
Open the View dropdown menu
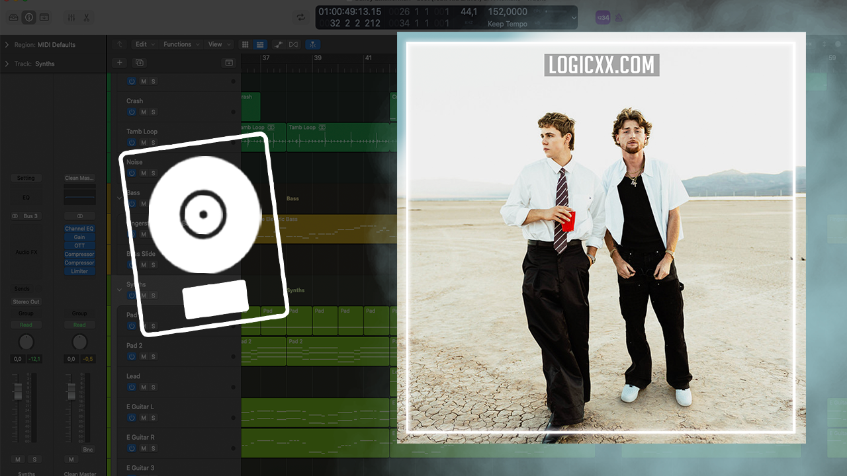pyautogui.click(x=220, y=44)
